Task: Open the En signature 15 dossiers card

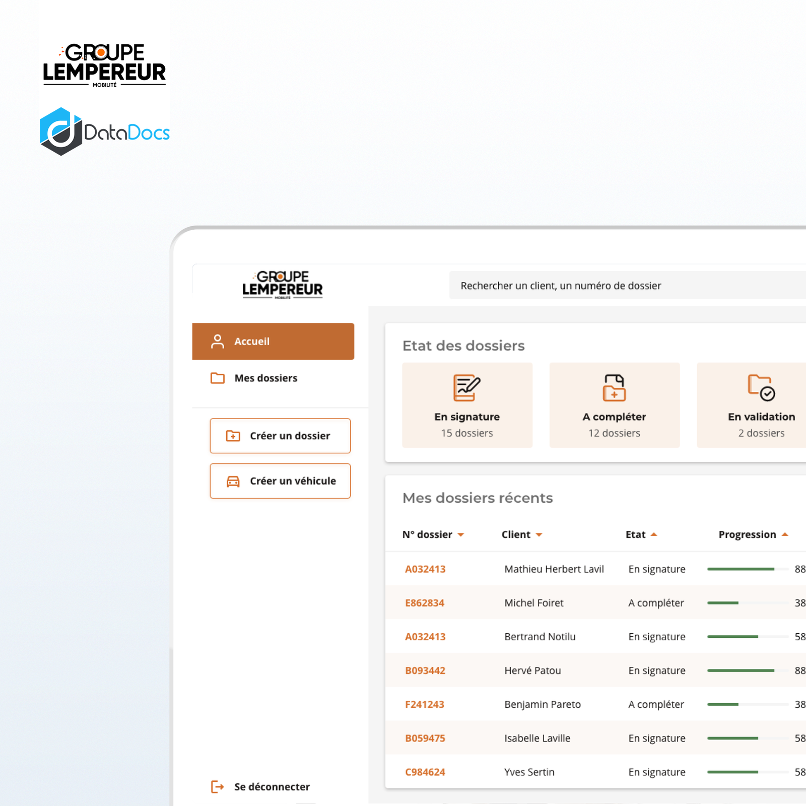Action: [x=467, y=405]
